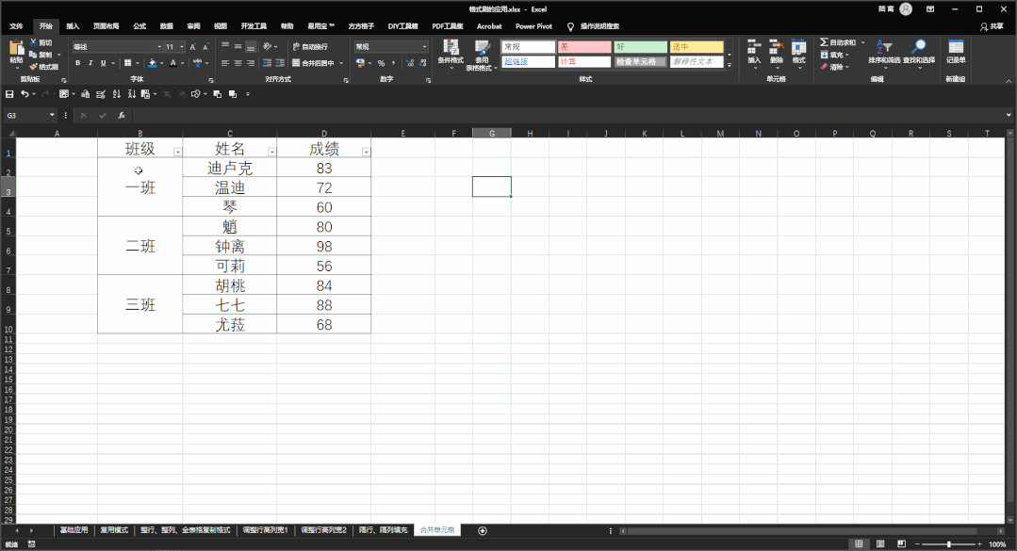Click Find & Select (查找和选择) button

[x=919, y=52]
